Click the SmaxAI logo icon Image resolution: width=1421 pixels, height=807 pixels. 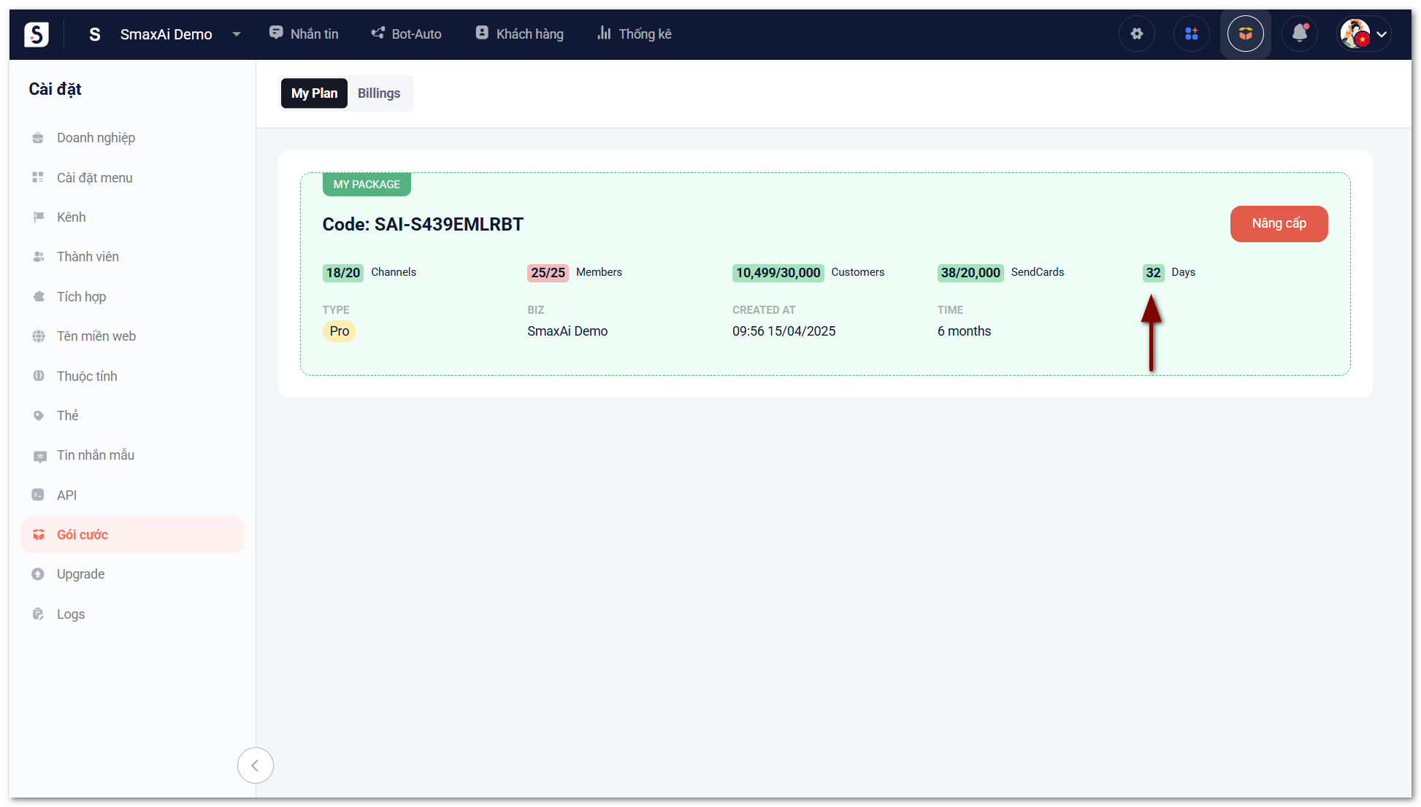click(x=36, y=34)
